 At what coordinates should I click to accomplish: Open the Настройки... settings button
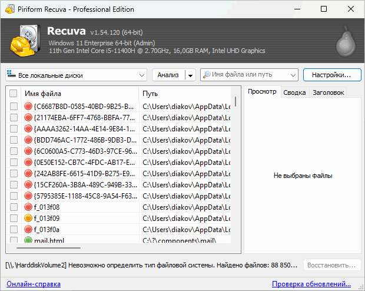click(x=331, y=75)
